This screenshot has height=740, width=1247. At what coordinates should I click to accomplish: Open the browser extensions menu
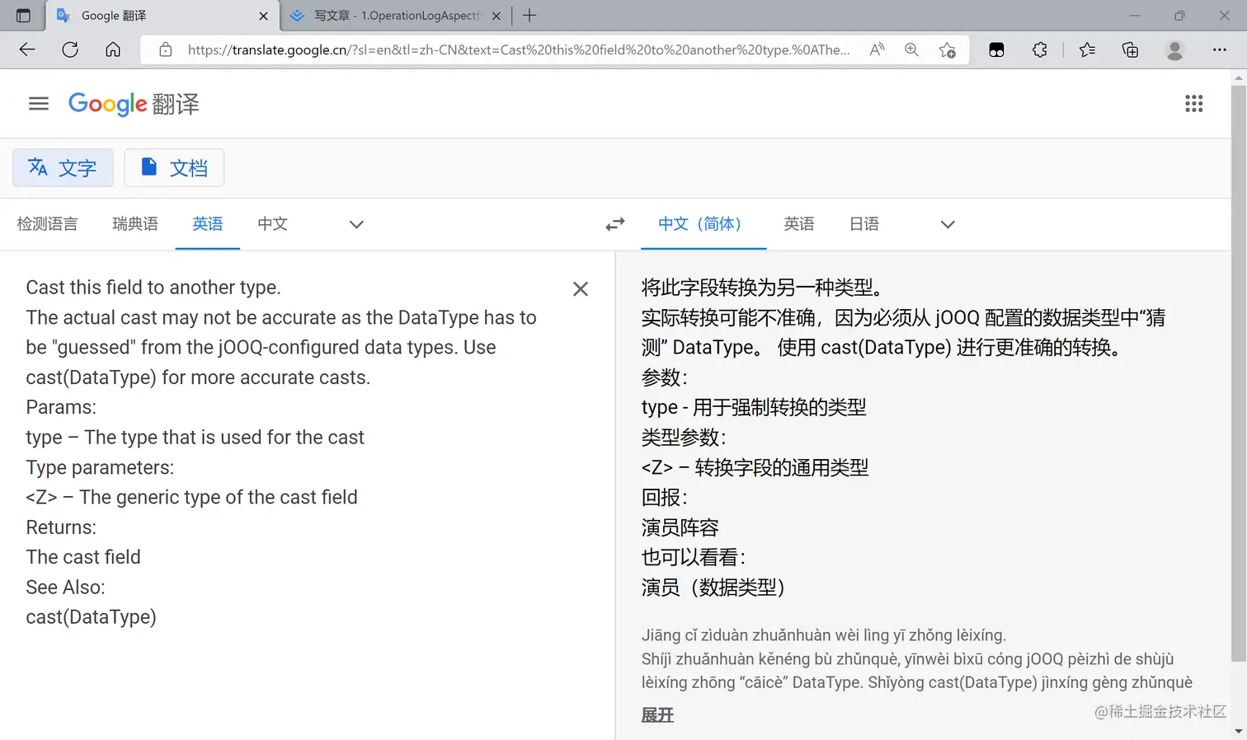point(1040,49)
